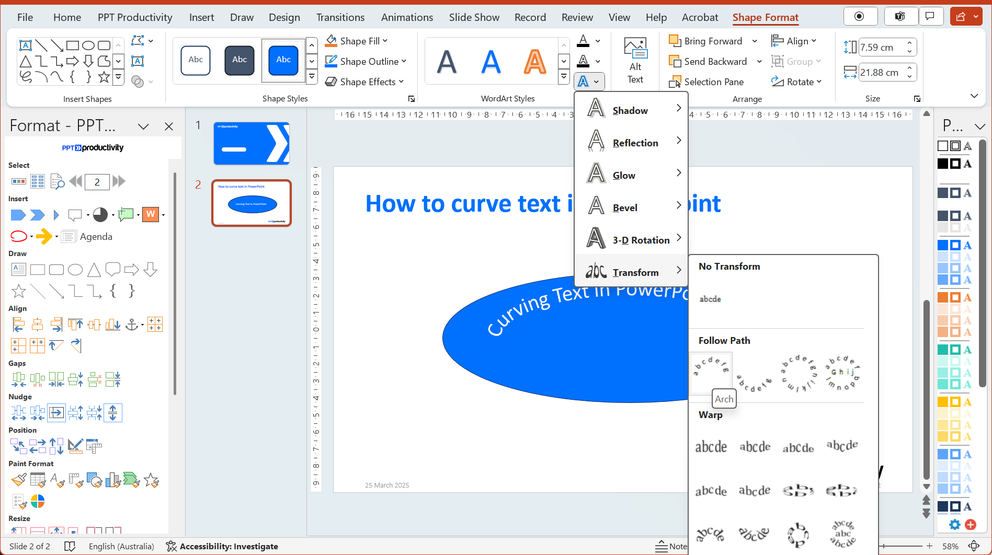Screen dimensions: 992x555
Task: Choose the Arch follow path transform
Action: pyautogui.click(x=711, y=373)
